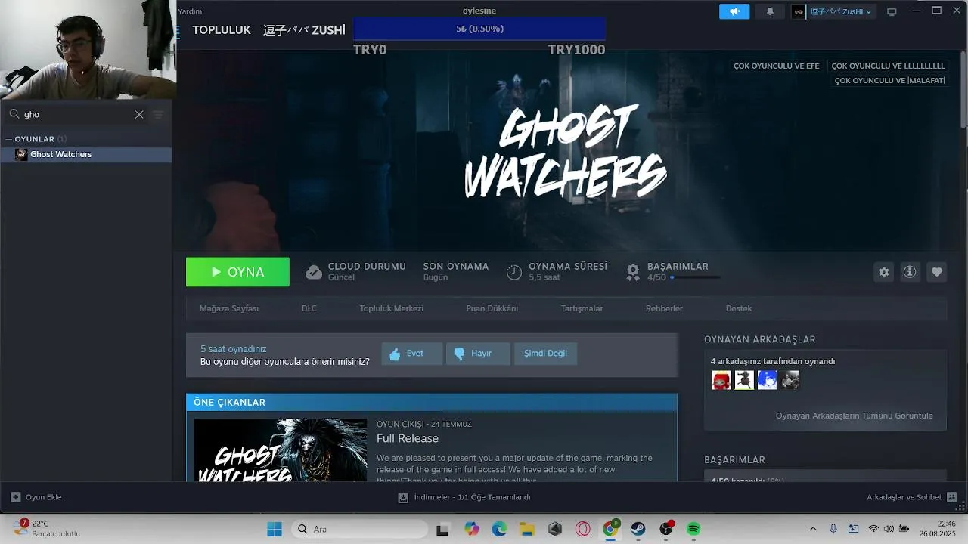Click the achievements progress bar
968x544 pixels.
click(x=694, y=277)
